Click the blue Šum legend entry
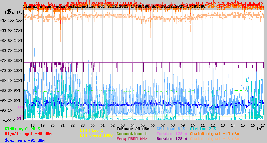Viewport: 267px width, 143px height. pos(24,140)
